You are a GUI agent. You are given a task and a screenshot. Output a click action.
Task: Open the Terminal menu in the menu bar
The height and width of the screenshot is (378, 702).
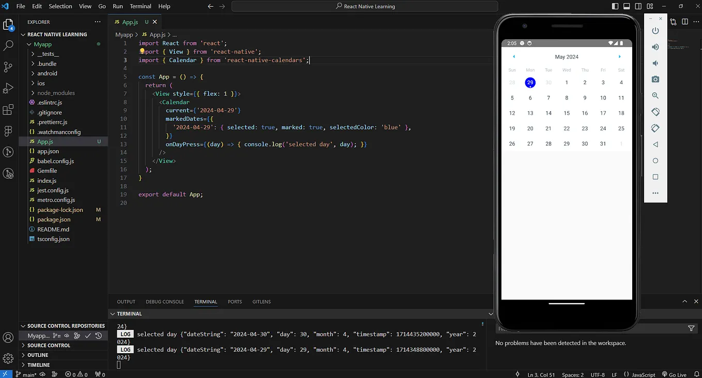click(x=140, y=6)
